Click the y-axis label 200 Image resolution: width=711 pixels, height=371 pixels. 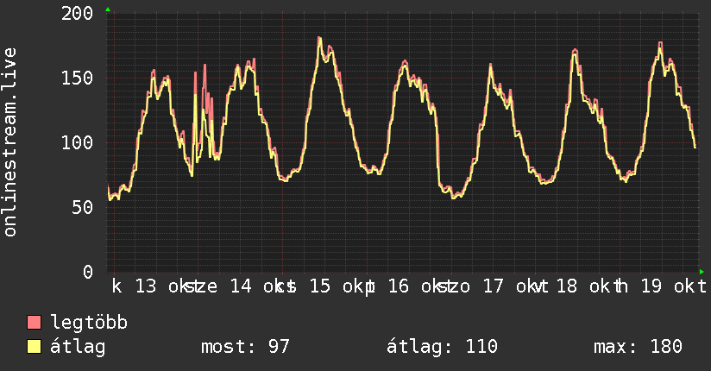coord(77,13)
